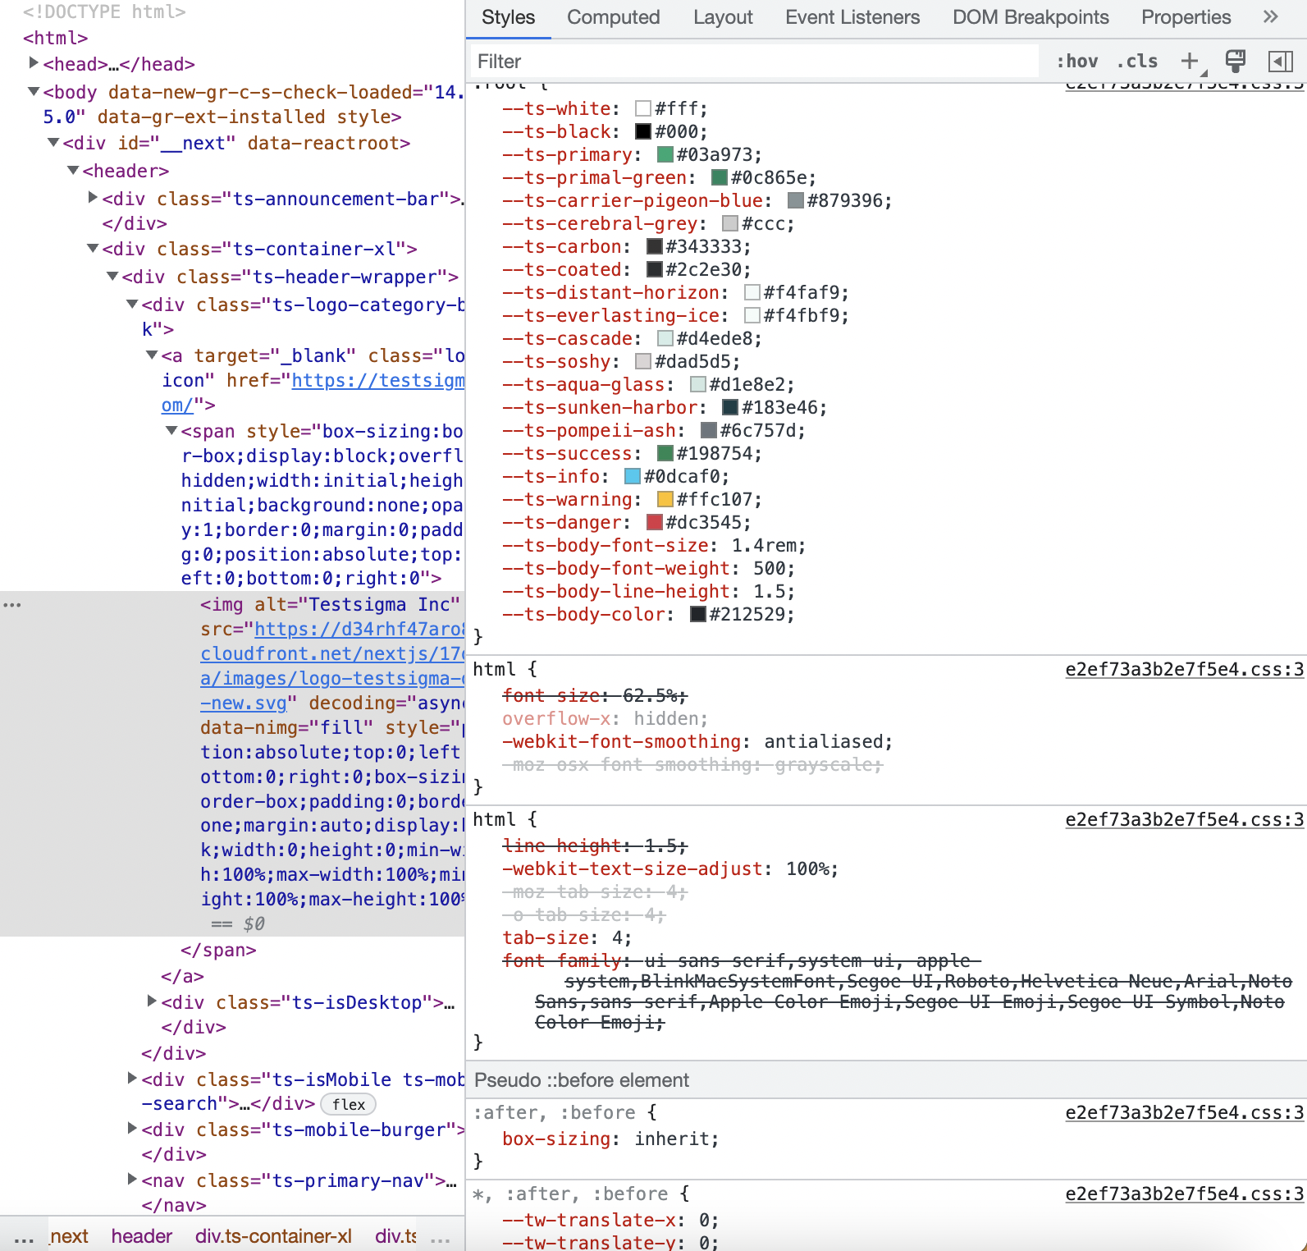Open color picker for --ts-white swatch
Viewport: 1307px width, 1251px height.
tap(643, 108)
